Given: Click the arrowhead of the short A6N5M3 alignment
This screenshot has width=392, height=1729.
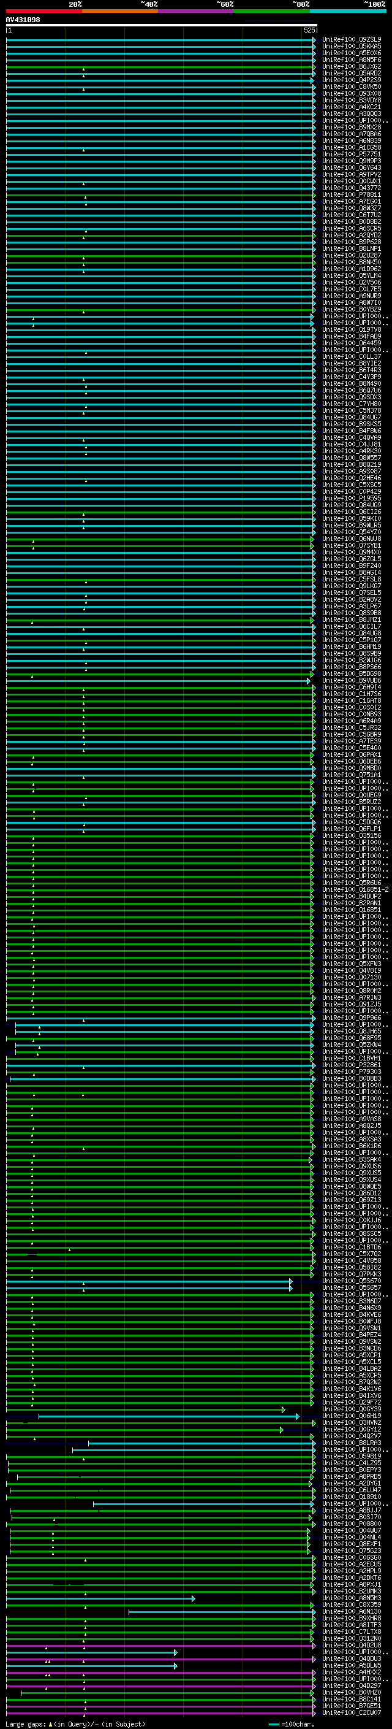Looking at the screenshot, I should (x=193, y=1598).
